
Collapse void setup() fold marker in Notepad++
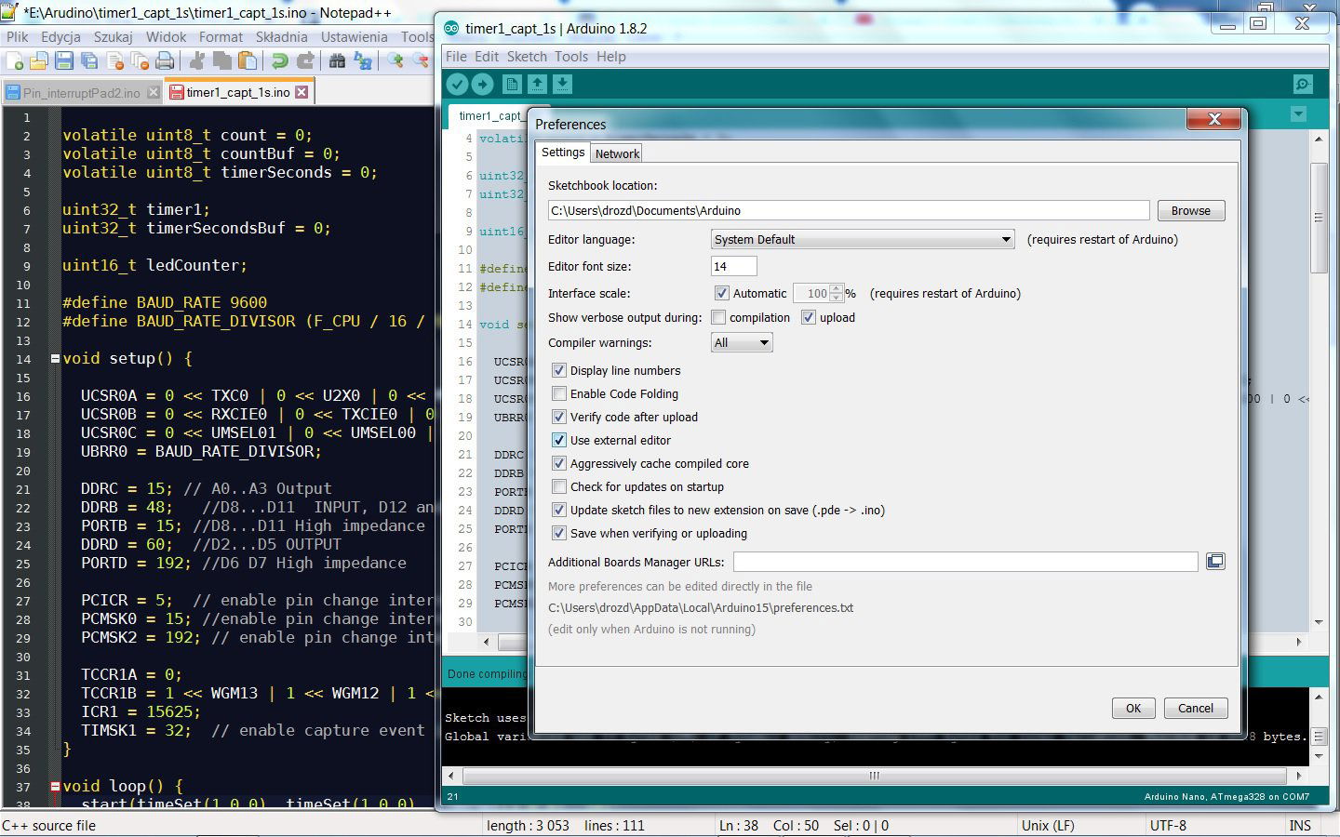point(55,358)
